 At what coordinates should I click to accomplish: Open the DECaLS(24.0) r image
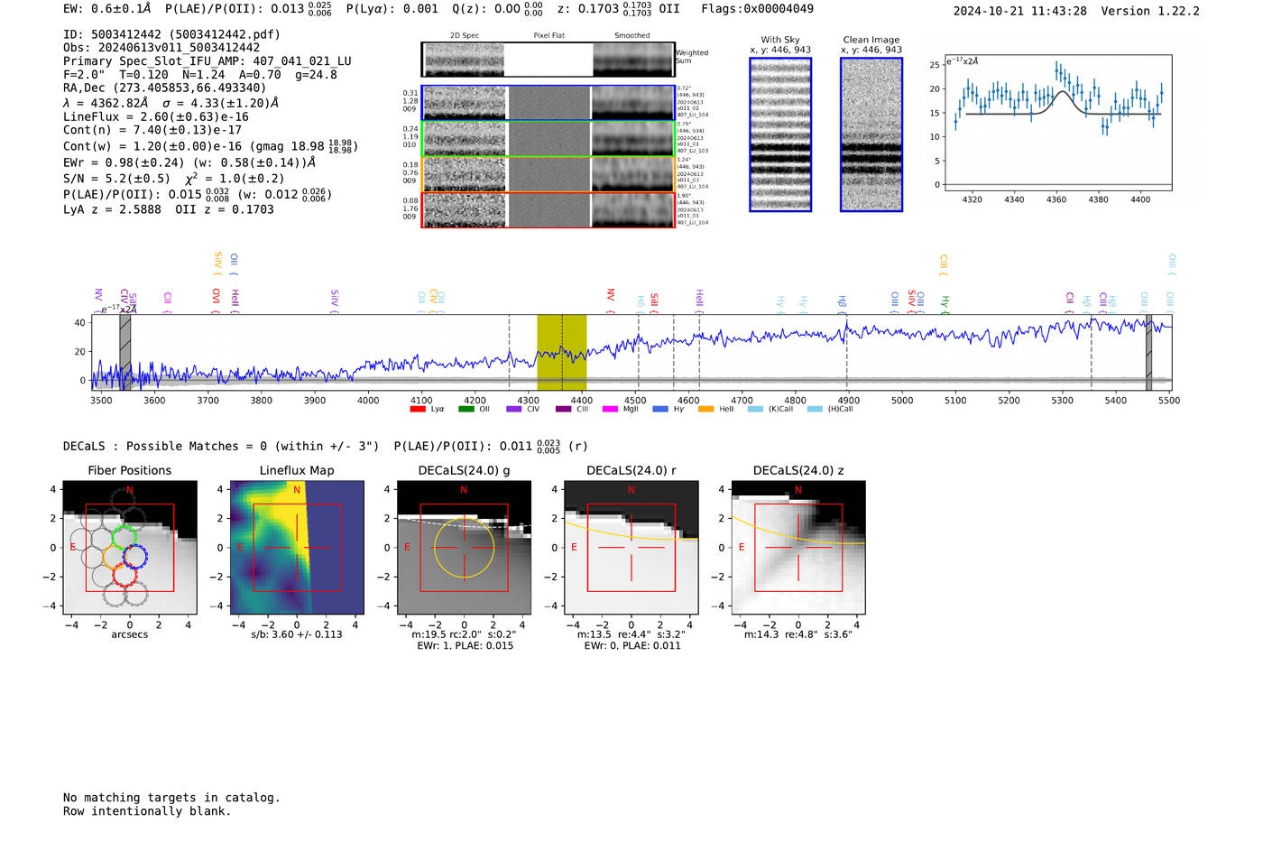pyautogui.click(x=631, y=548)
